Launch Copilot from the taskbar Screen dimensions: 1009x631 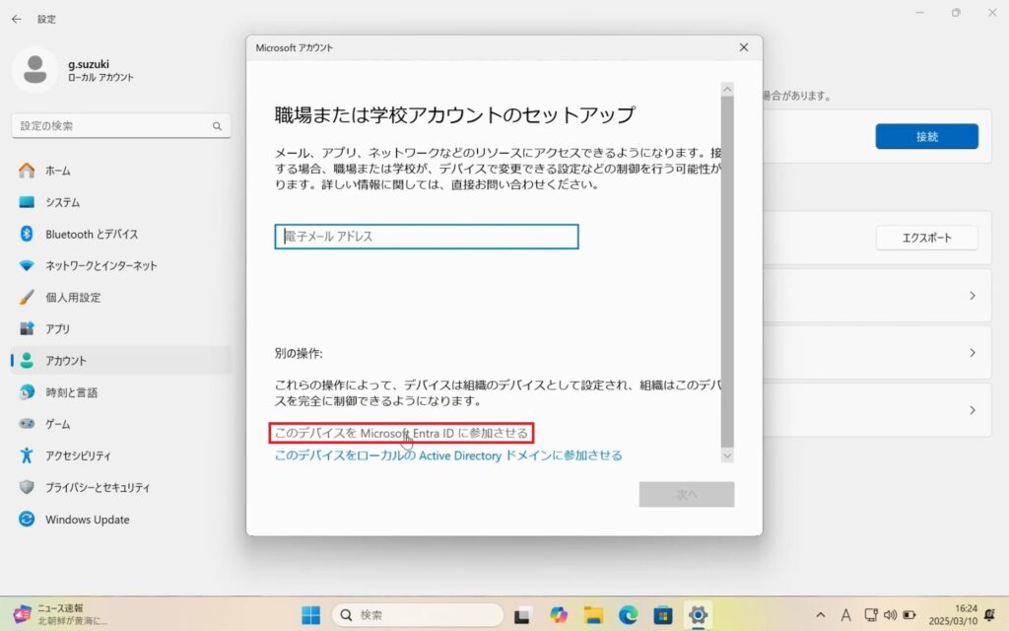558,615
